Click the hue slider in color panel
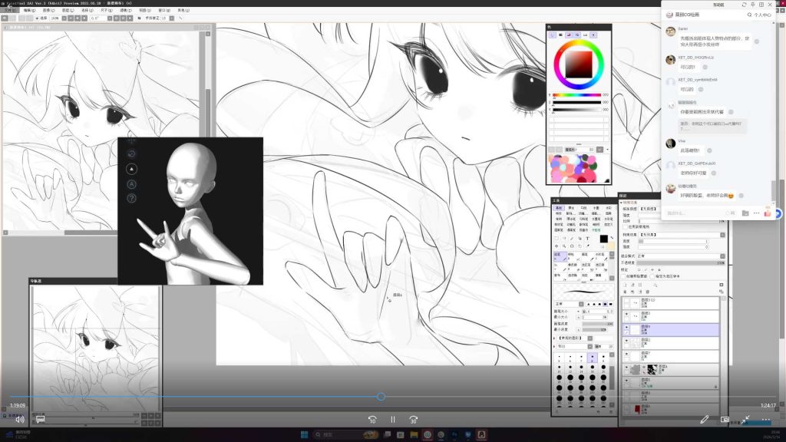Screen dimensions: 786x442 pyautogui.click(x=576, y=94)
